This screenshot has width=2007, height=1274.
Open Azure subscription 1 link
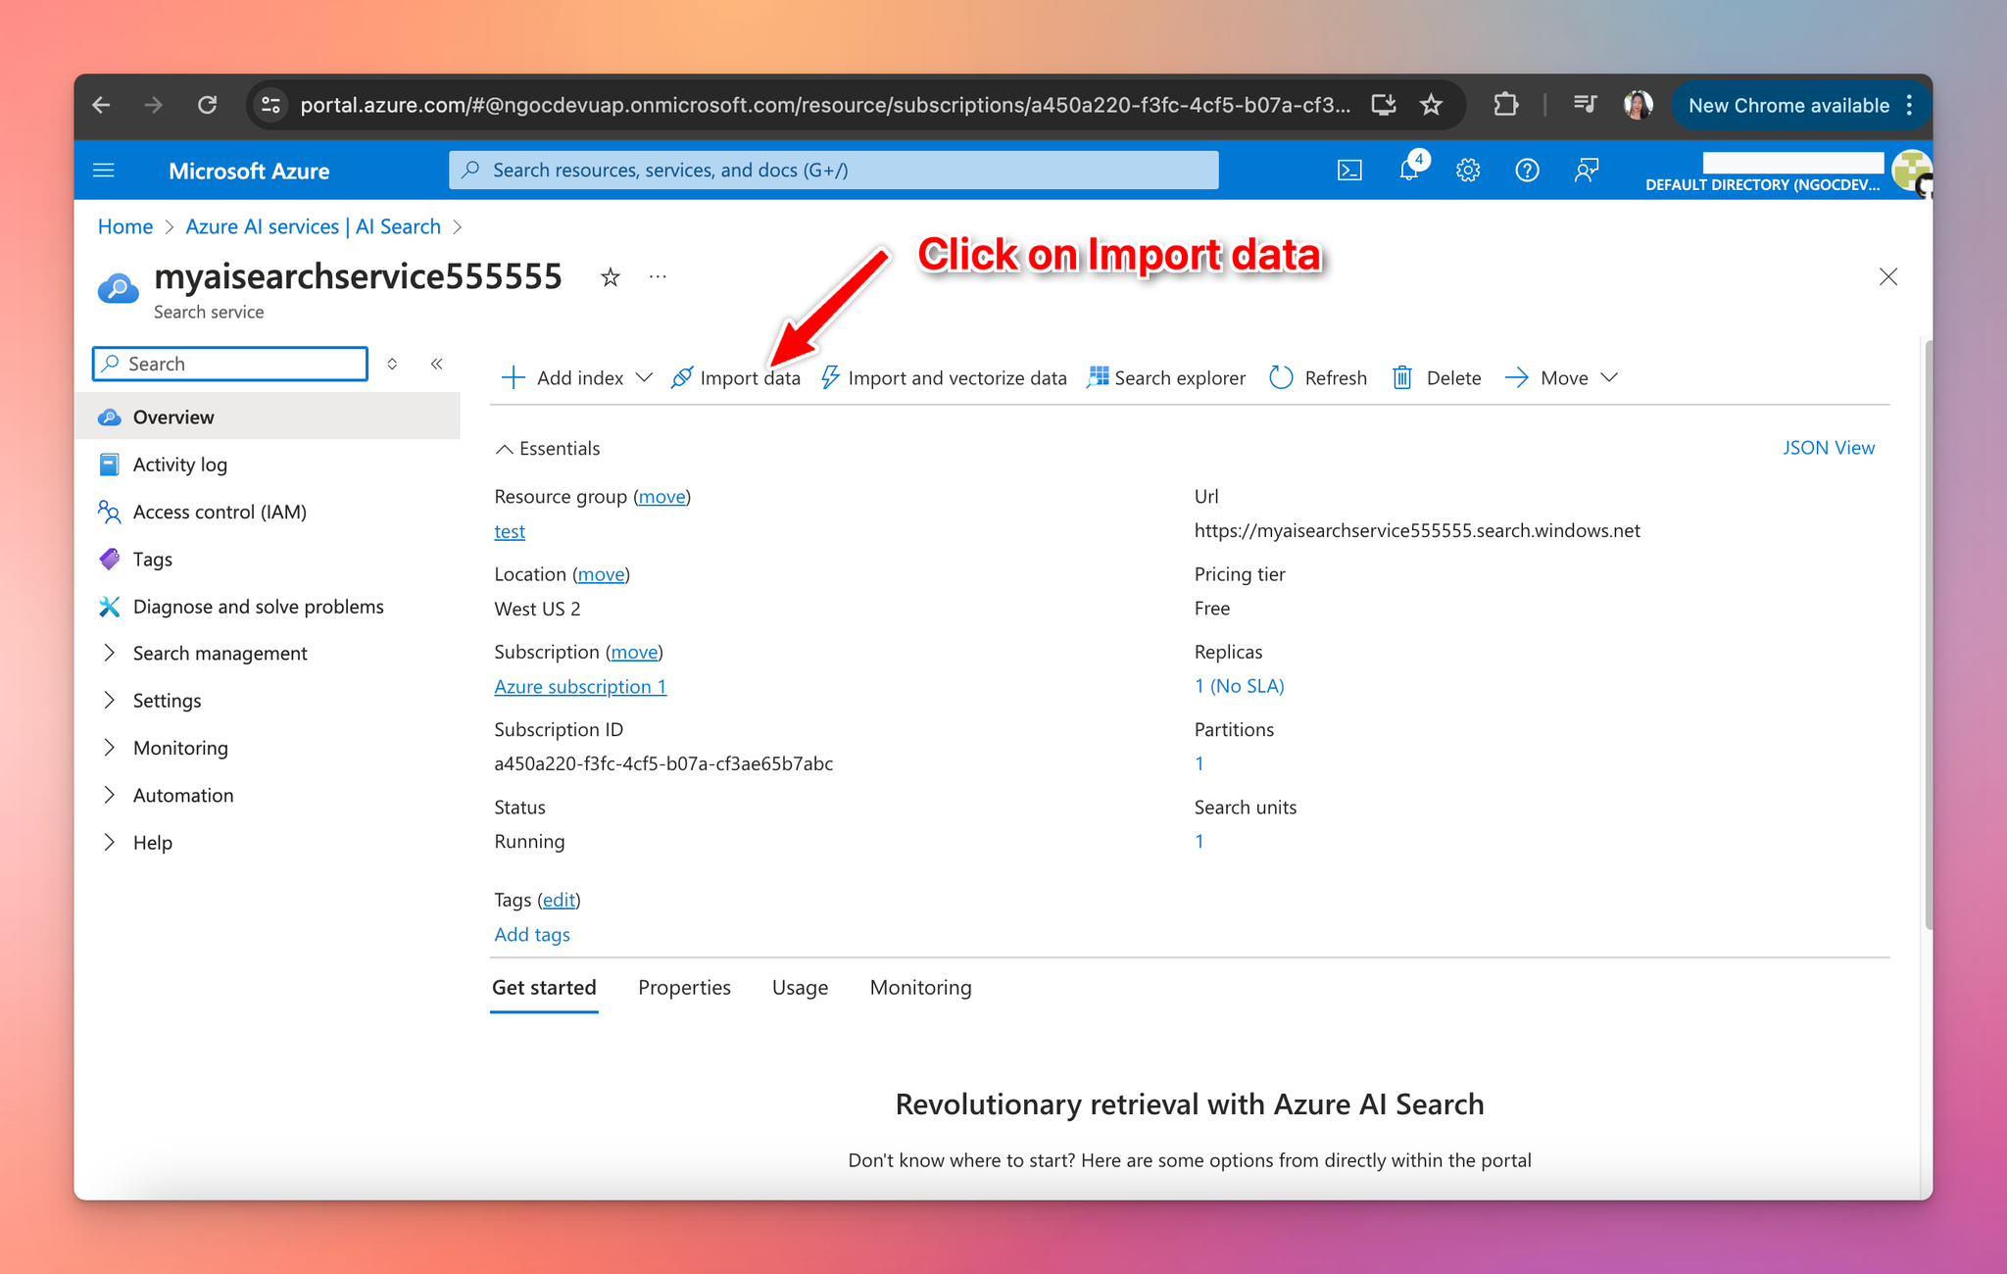click(580, 686)
